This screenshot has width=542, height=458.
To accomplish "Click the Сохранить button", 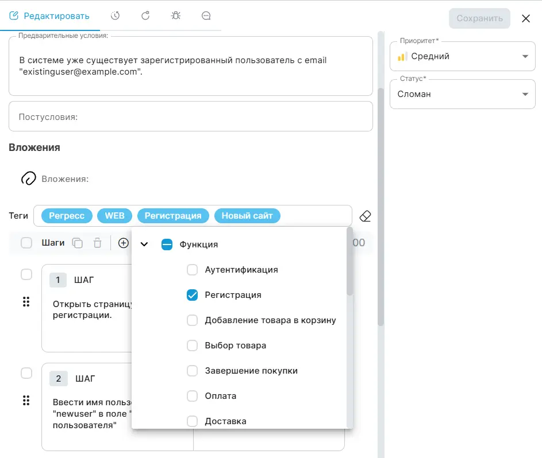I will pyautogui.click(x=479, y=18).
